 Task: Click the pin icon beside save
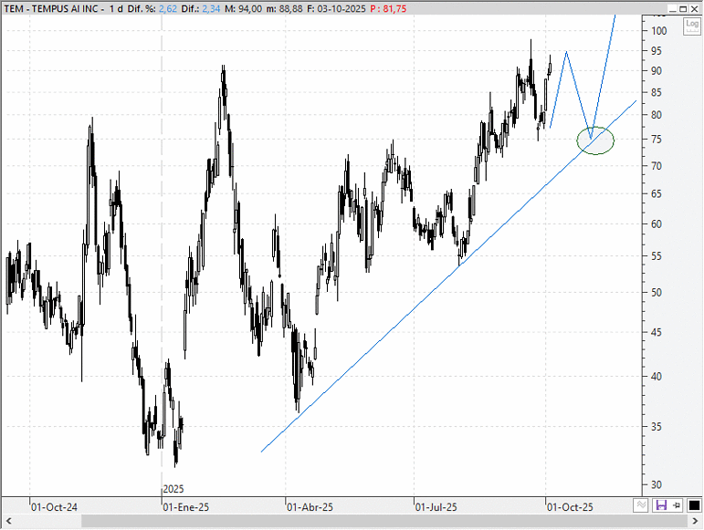pos(677,504)
